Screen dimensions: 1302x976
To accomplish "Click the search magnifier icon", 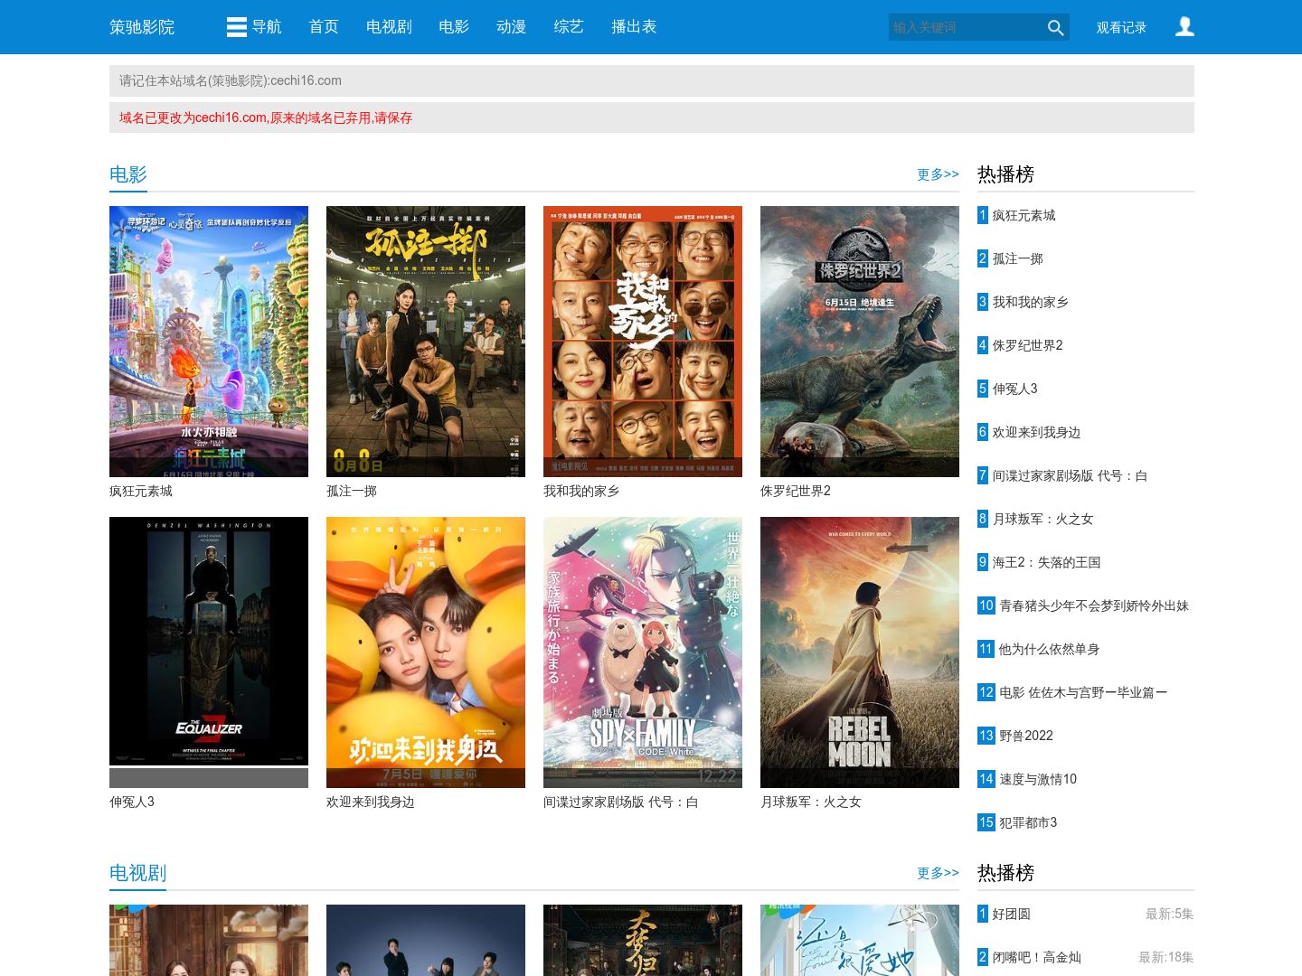I will [x=1055, y=27].
